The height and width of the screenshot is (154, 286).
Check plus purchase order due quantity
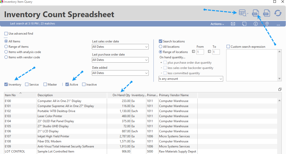point(165,63)
